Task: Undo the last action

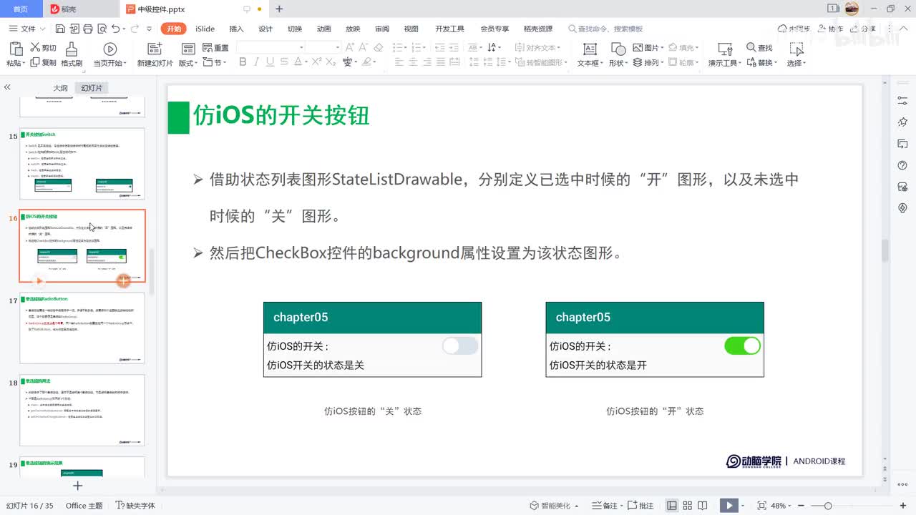Action: tap(116, 29)
